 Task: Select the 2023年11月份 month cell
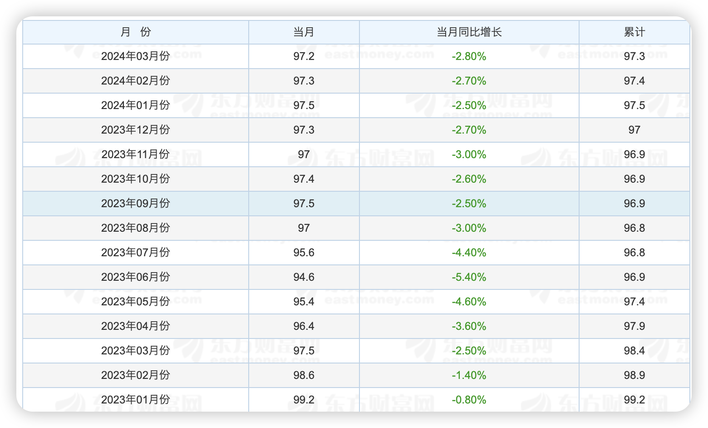pos(135,154)
